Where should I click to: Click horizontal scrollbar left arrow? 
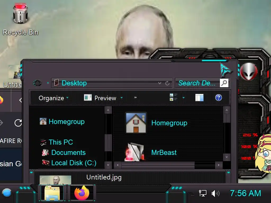click(x=118, y=165)
